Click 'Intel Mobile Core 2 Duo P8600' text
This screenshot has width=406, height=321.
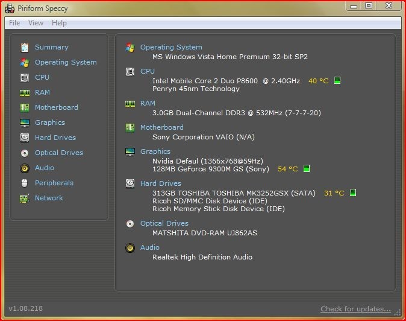coord(205,81)
